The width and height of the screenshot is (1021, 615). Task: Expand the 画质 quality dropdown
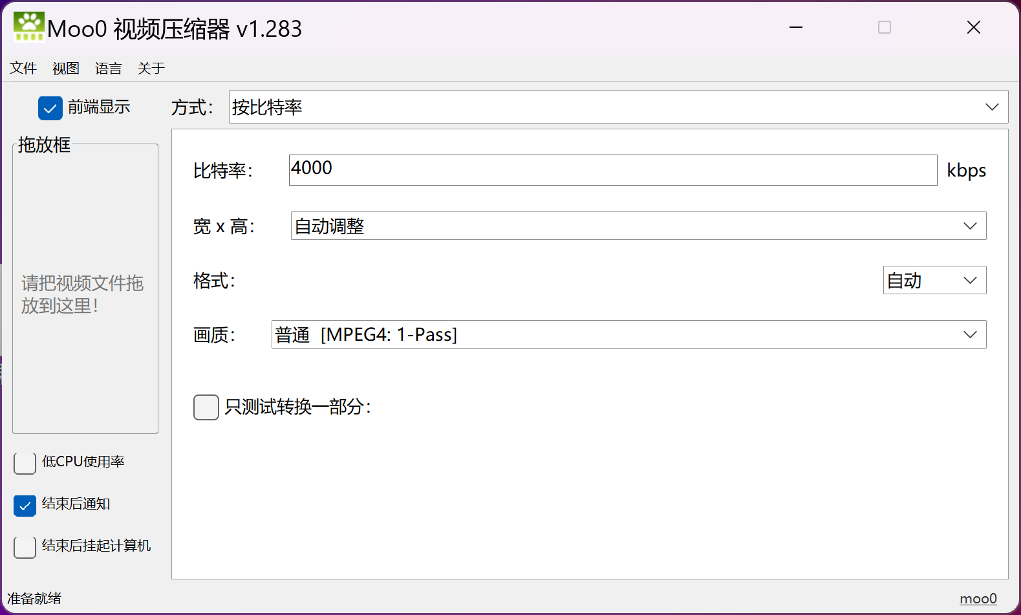pyautogui.click(x=628, y=334)
